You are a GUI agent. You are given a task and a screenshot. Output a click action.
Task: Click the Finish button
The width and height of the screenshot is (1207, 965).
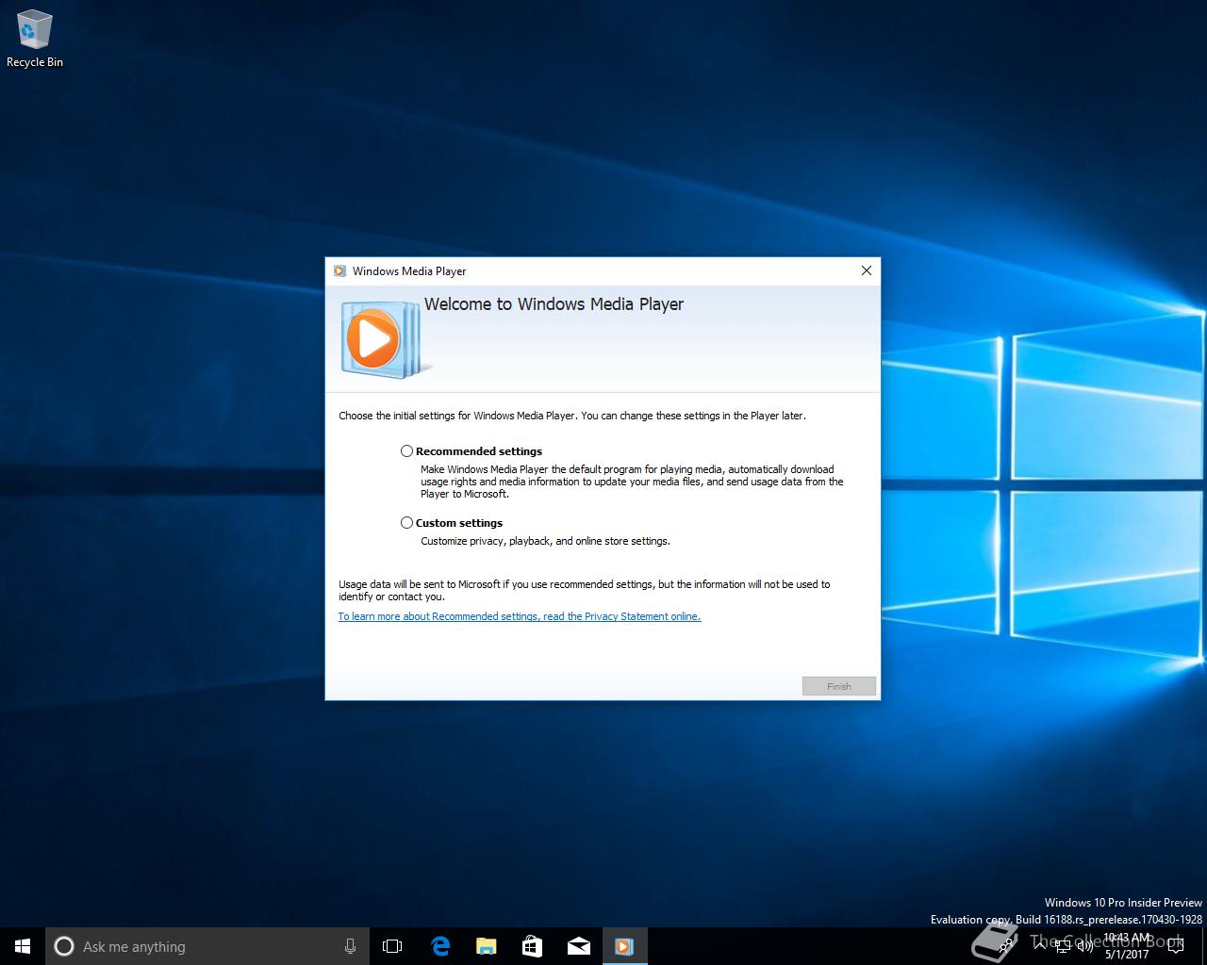[838, 686]
